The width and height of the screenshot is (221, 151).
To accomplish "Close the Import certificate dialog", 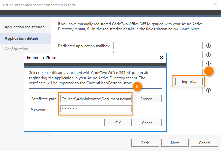I will [x=162, y=57].
